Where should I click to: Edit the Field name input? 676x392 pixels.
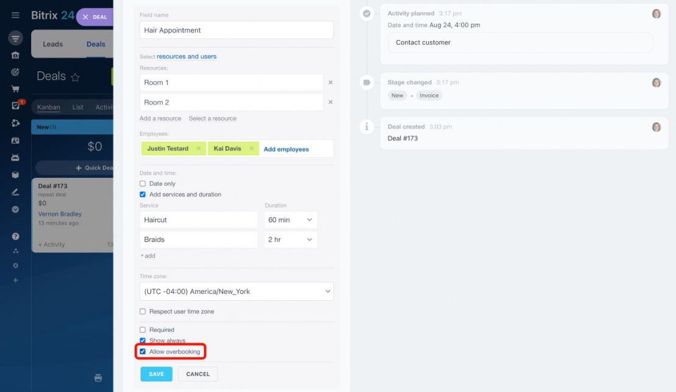pos(236,30)
